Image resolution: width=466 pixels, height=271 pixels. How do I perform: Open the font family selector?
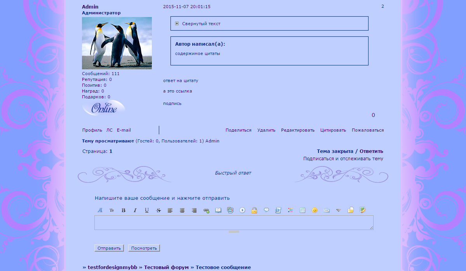click(100, 210)
